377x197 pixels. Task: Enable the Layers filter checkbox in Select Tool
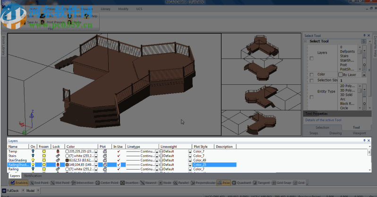[x=311, y=58]
